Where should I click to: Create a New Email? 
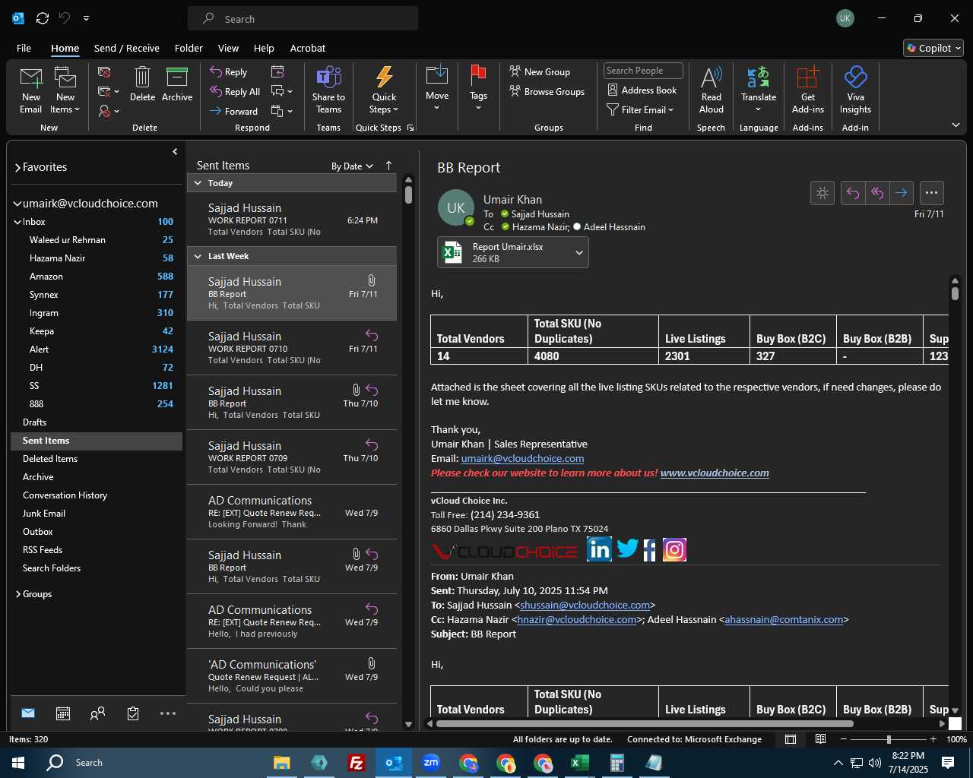[x=30, y=90]
